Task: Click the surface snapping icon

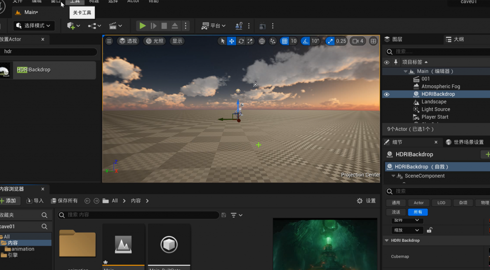Action: [x=273, y=41]
